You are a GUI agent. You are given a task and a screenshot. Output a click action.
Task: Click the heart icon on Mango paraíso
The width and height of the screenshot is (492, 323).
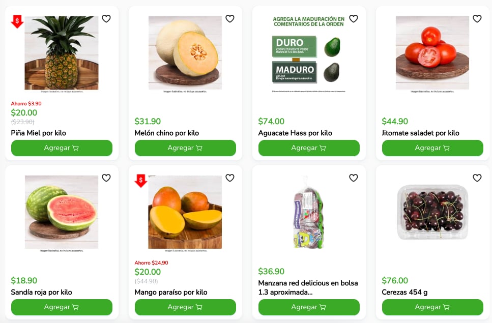(x=229, y=178)
